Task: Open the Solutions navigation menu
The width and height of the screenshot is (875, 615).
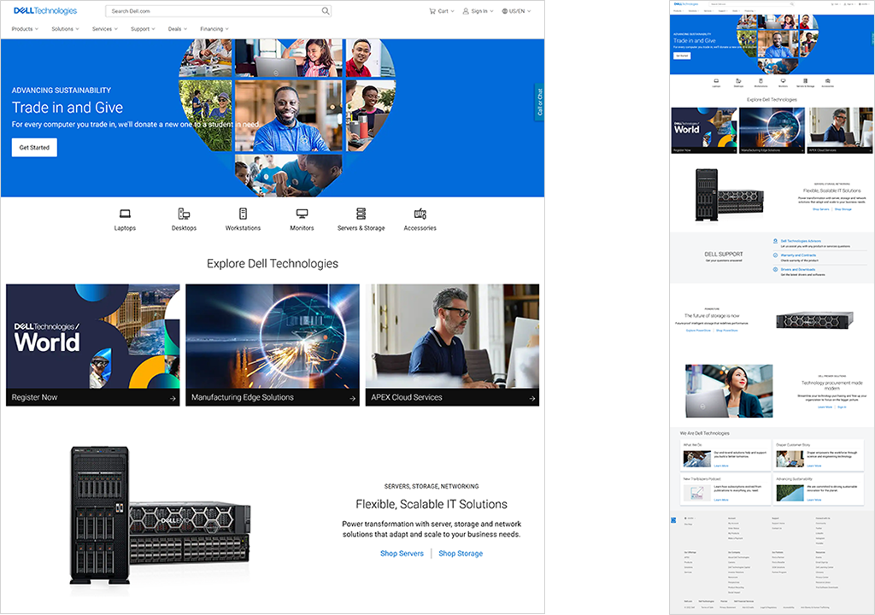Action: point(65,29)
